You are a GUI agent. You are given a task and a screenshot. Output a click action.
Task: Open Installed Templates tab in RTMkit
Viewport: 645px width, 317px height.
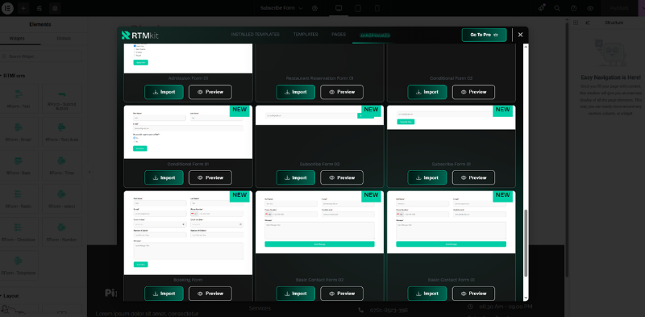point(255,35)
